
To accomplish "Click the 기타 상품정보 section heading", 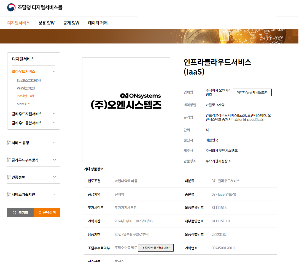I will [94, 169].
